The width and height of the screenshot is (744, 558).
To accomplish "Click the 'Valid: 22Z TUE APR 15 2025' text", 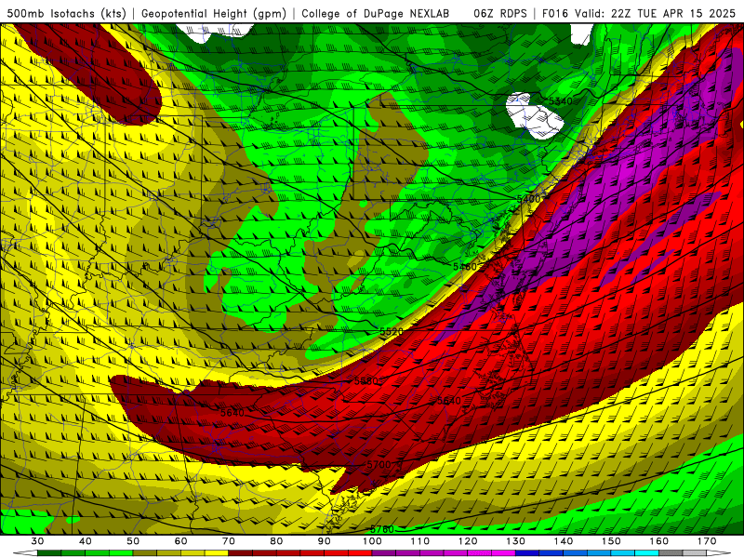I will coord(655,13).
